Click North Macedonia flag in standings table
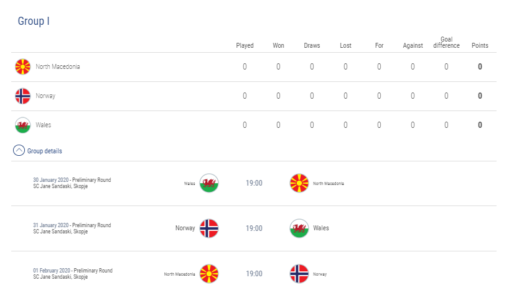Viewport: 509px width, 293px height. tap(23, 66)
